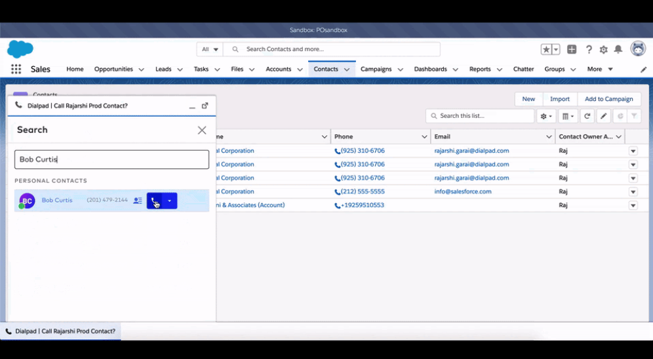The image size is (653, 359).
Task: Open List View Controls gear
Action: pyautogui.click(x=546, y=116)
